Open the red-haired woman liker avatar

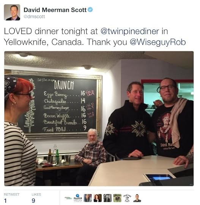point(98,198)
